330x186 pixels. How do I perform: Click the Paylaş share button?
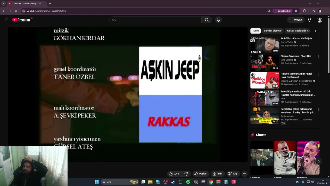tap(200, 174)
